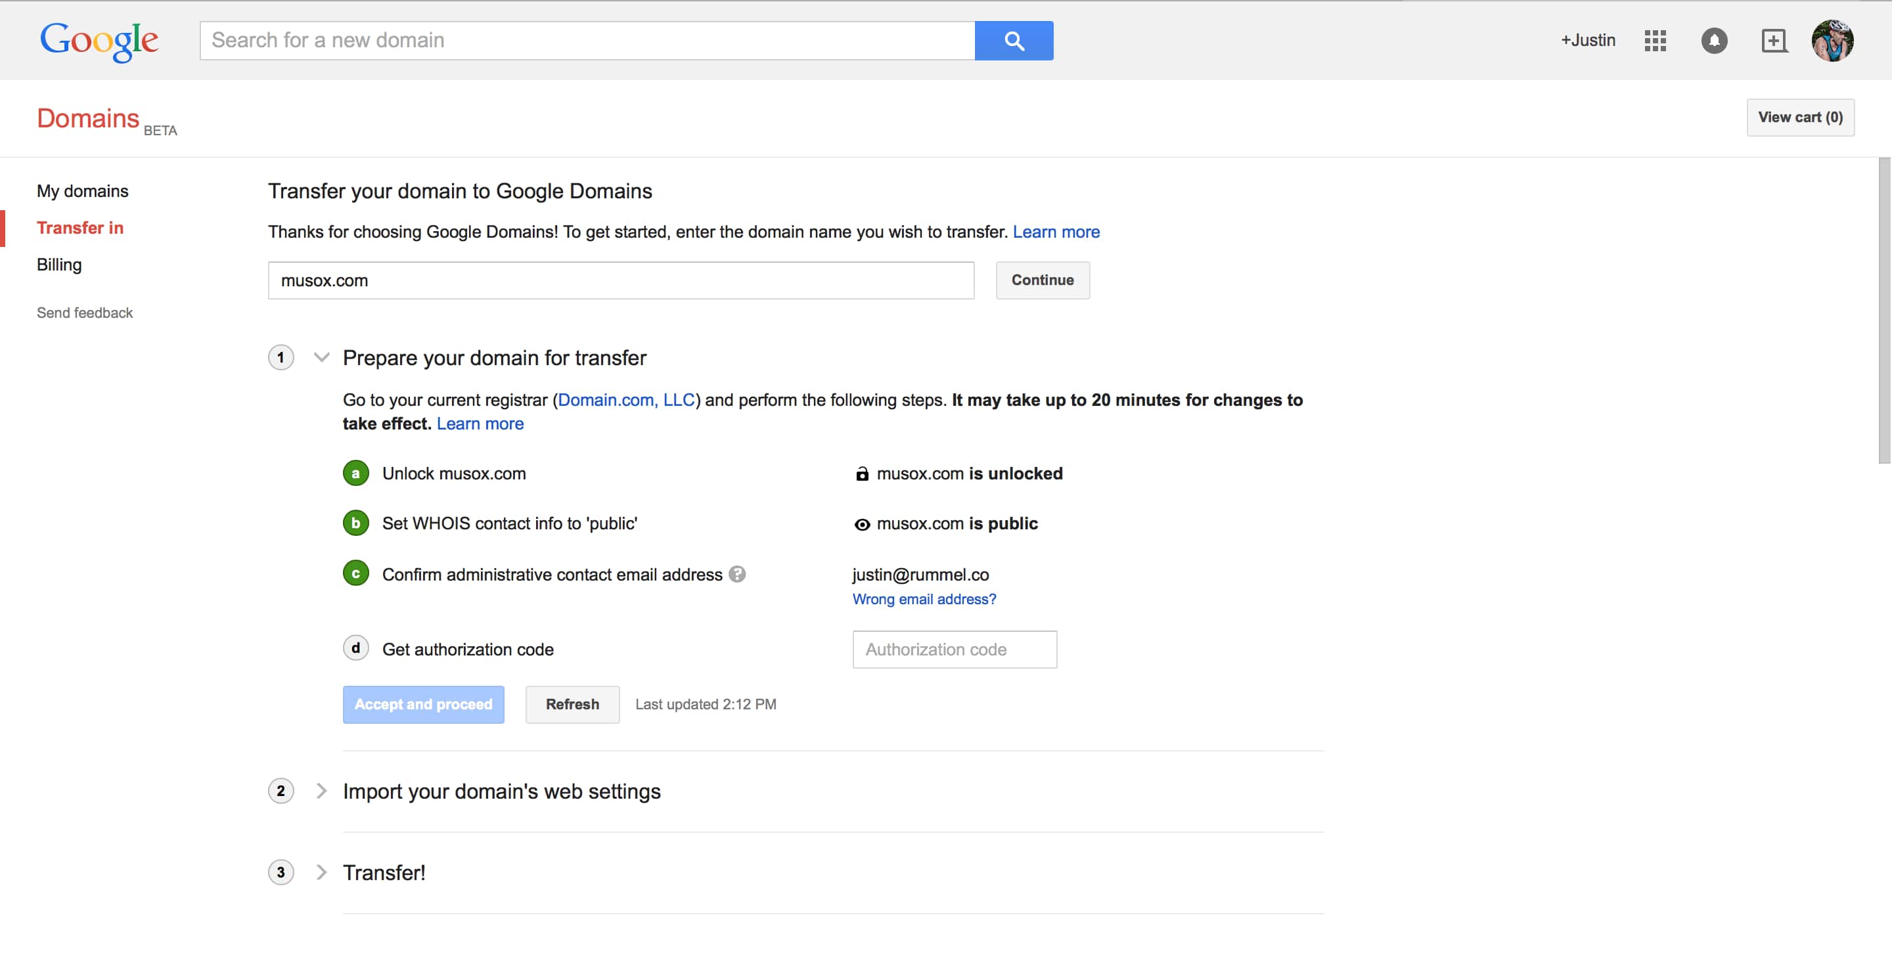Open the Domain.com, LLC registrar link
The width and height of the screenshot is (1892, 955).
click(626, 400)
